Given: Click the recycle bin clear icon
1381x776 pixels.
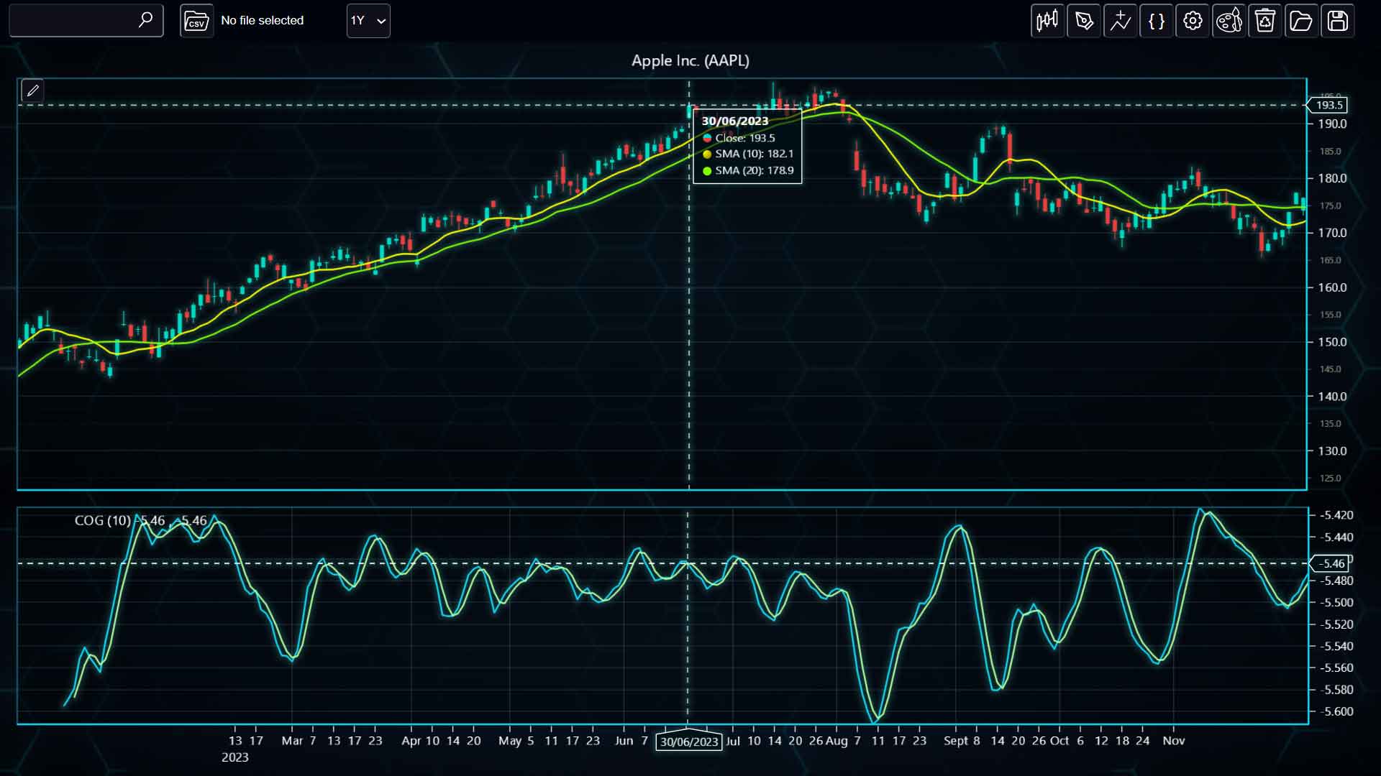Looking at the screenshot, I should [x=1265, y=21].
